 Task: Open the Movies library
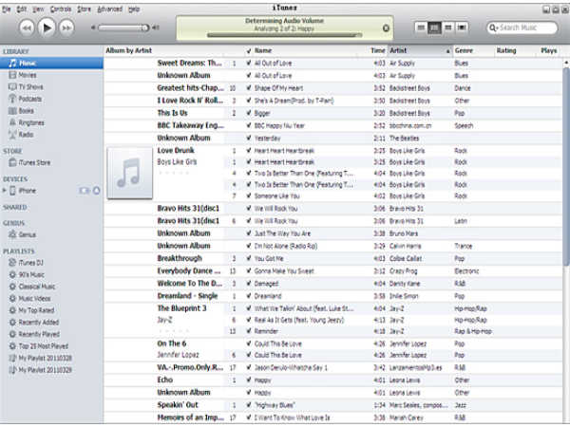28,73
